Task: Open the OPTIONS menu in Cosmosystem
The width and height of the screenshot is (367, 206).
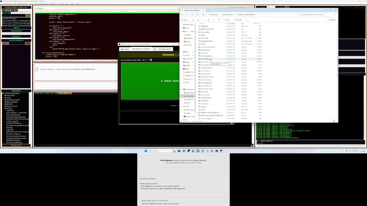Action: pyautogui.click(x=61, y=3)
